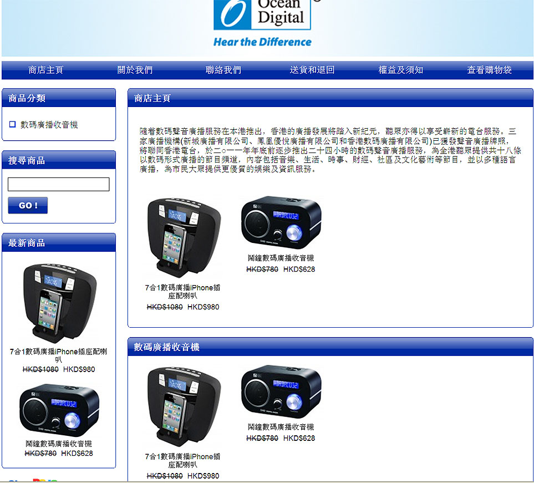Open clock radio image under 數碼廣播收音機 section

point(281,392)
